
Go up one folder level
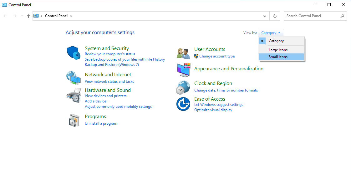28,16
